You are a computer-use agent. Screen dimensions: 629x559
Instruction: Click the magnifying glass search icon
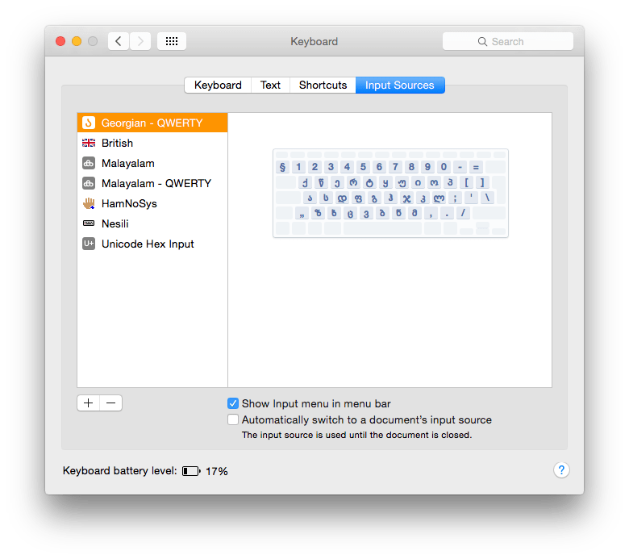[482, 42]
